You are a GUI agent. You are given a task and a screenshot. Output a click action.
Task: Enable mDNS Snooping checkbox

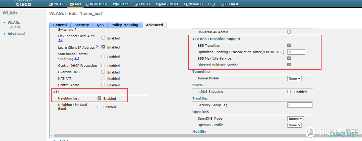tap(289, 91)
